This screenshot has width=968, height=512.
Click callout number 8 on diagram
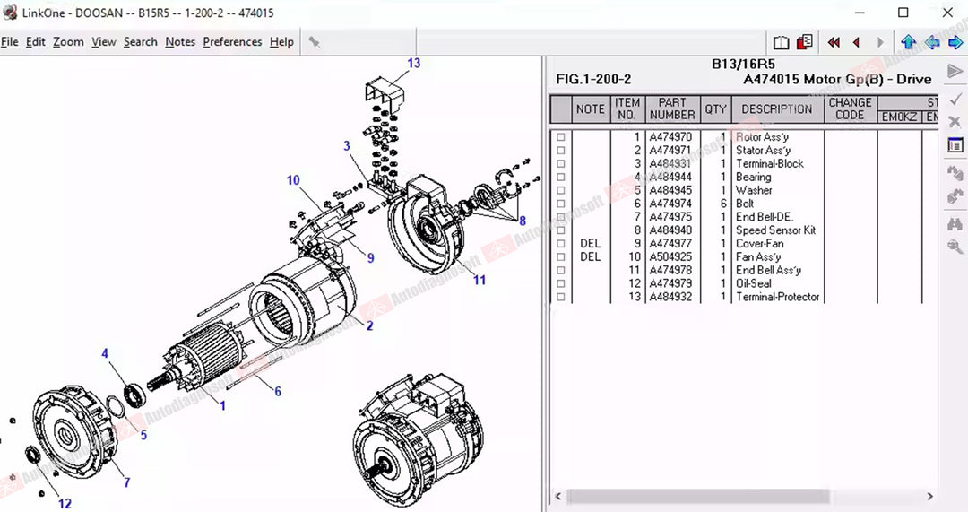523,221
